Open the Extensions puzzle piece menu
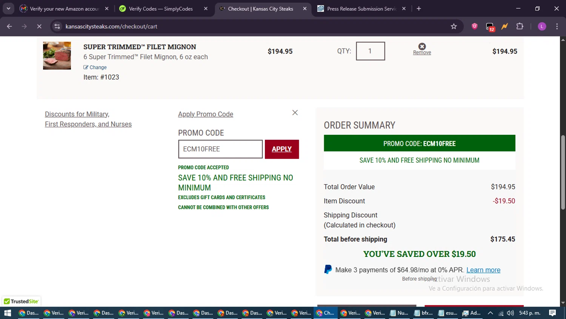The height and width of the screenshot is (319, 566). coord(520,26)
